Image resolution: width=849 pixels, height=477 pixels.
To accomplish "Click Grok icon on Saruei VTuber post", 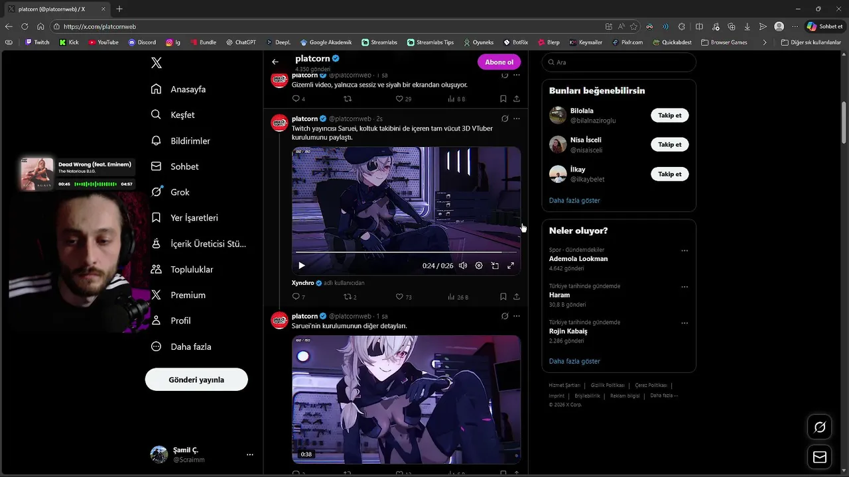I will click(505, 119).
